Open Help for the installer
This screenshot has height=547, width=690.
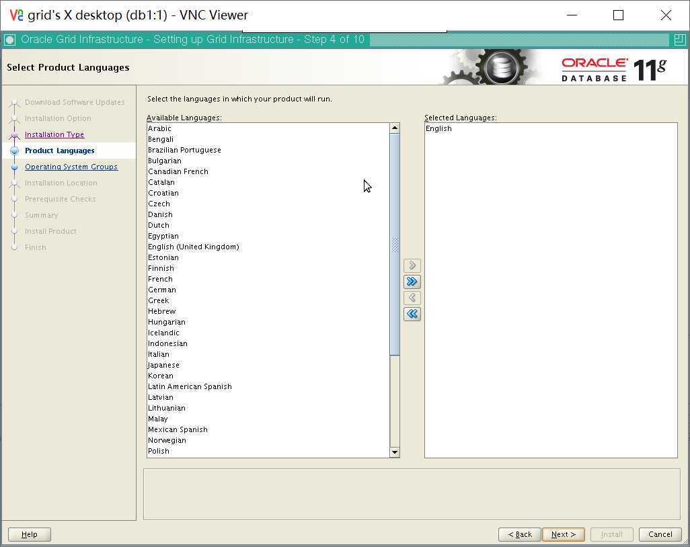(x=30, y=534)
